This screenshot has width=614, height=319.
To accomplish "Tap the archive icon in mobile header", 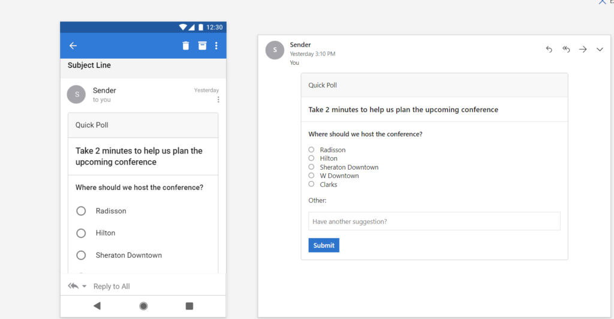I will pos(202,46).
